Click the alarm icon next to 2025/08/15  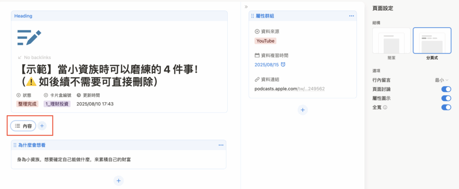click(x=283, y=65)
